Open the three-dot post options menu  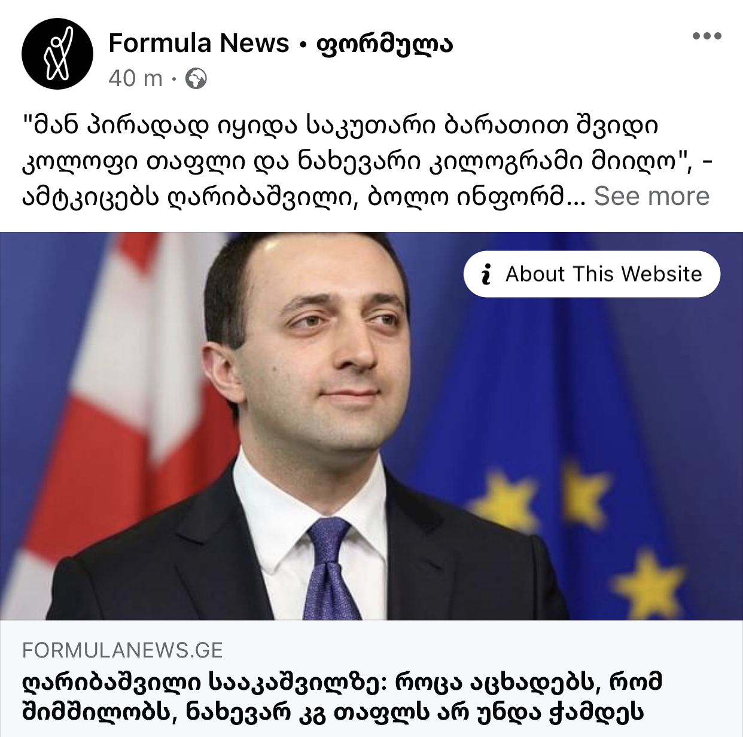pyautogui.click(x=707, y=36)
